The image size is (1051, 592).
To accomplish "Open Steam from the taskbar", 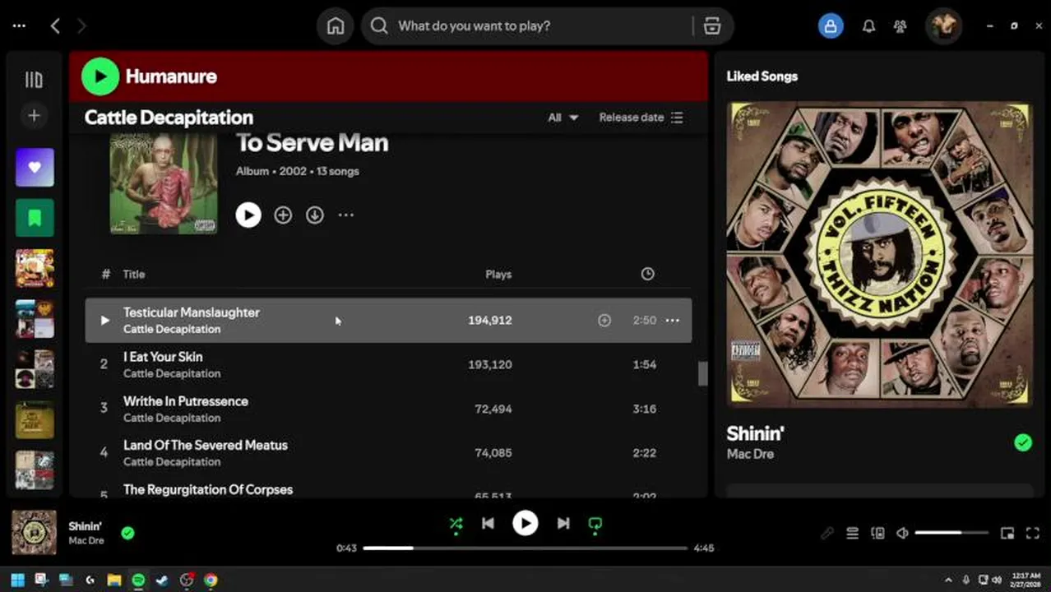I will tap(162, 580).
